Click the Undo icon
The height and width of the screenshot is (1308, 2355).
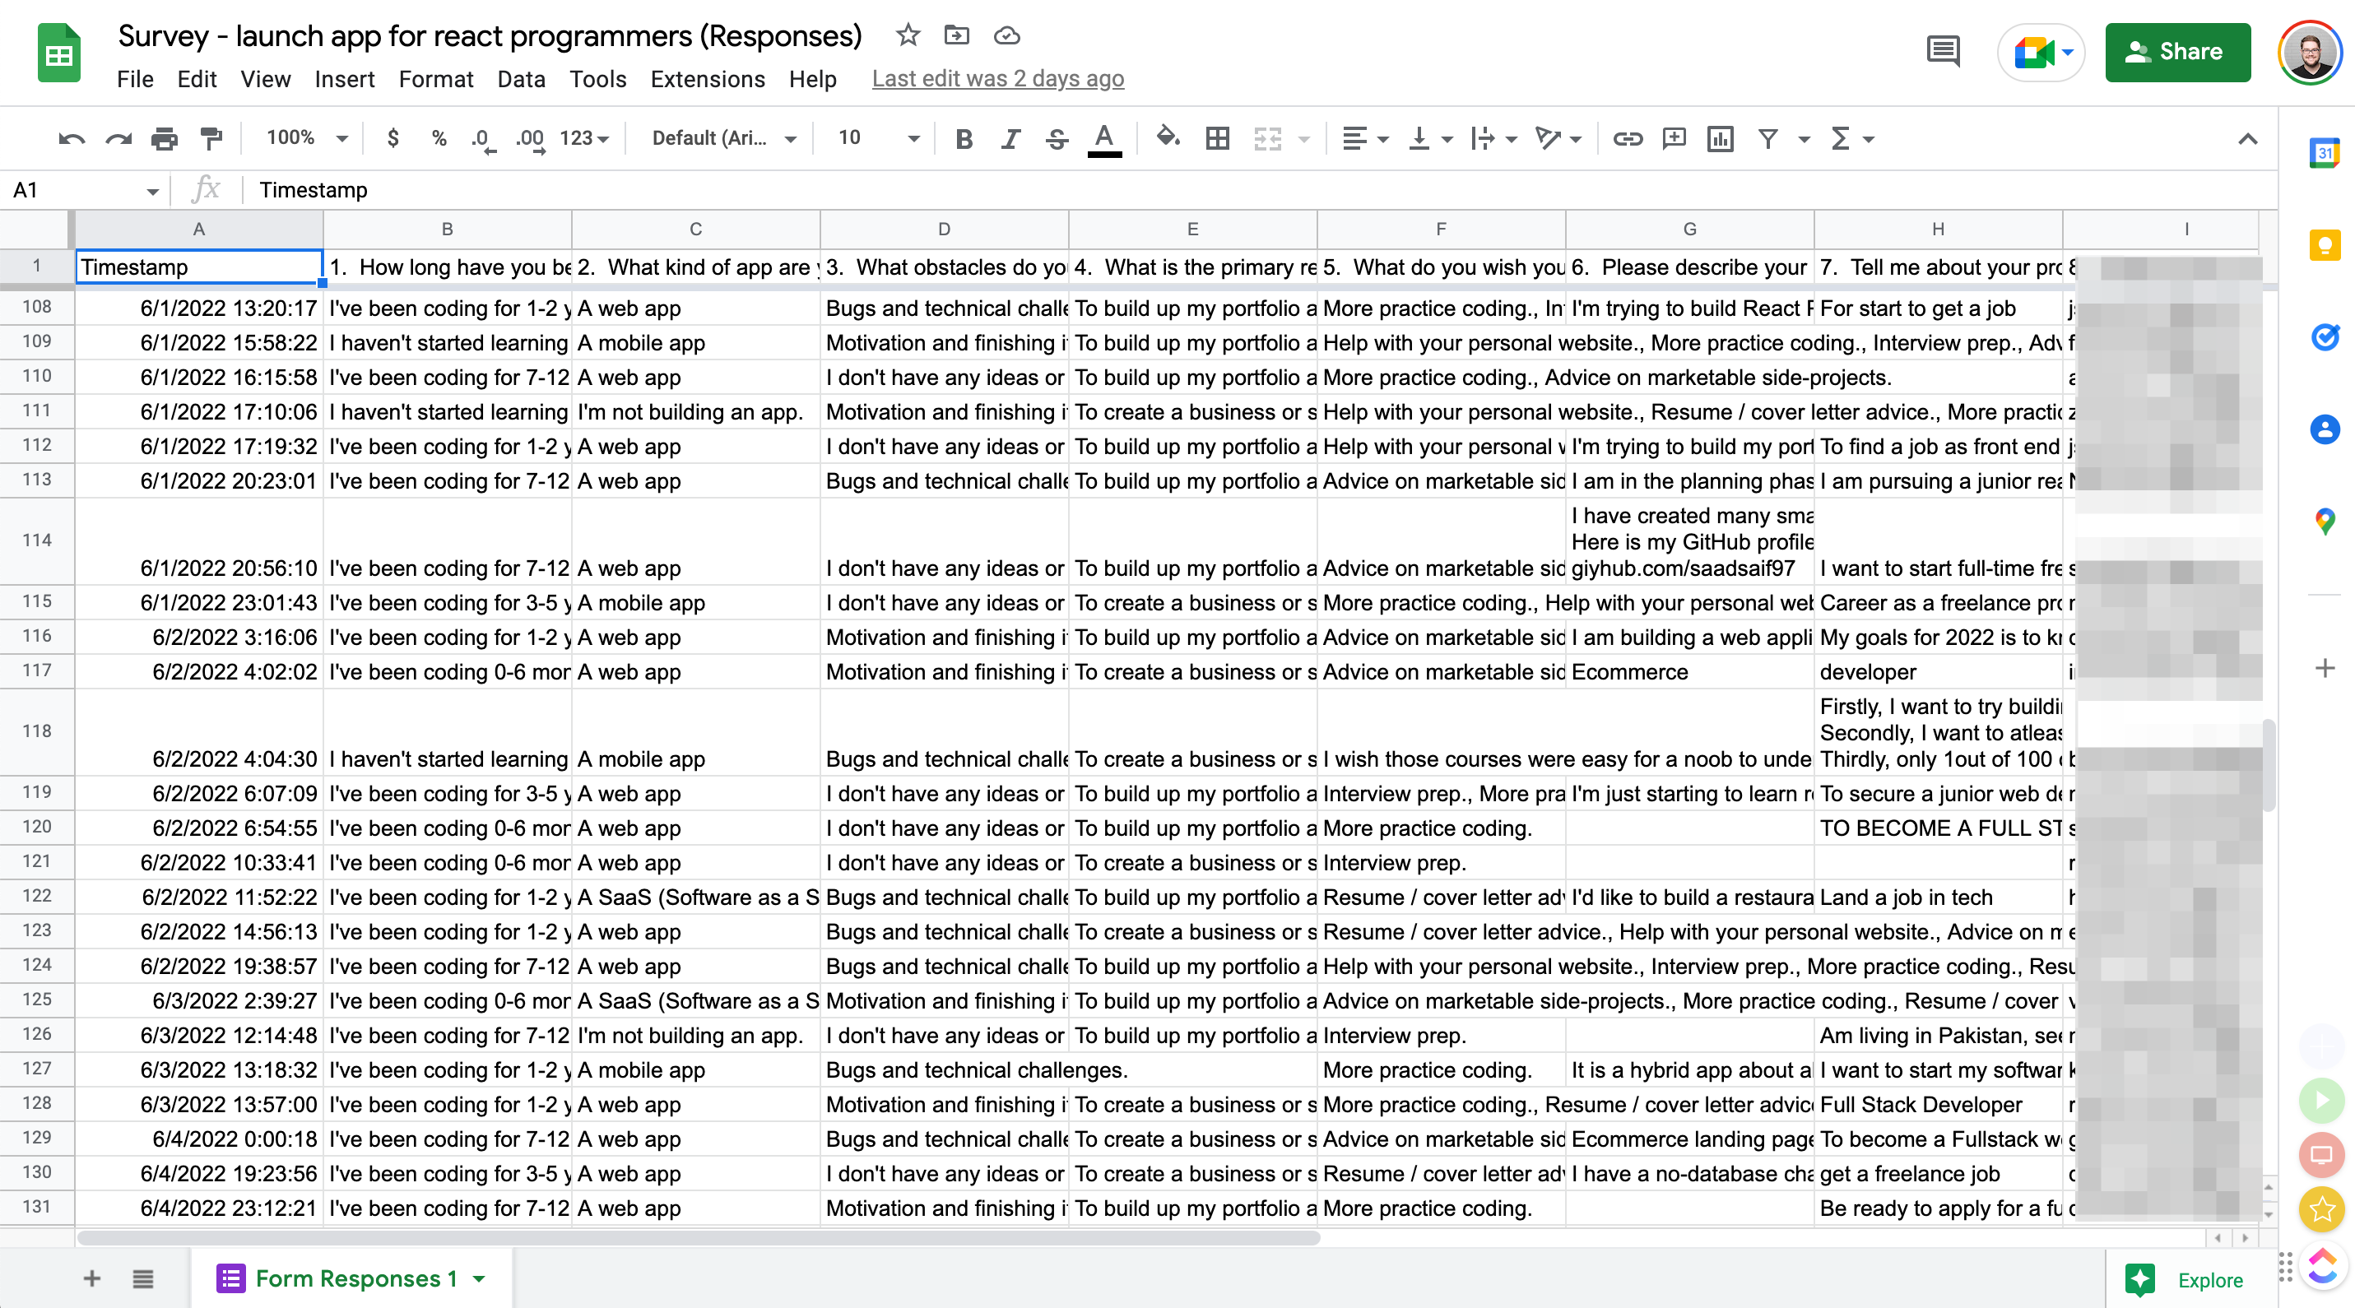[x=71, y=138]
